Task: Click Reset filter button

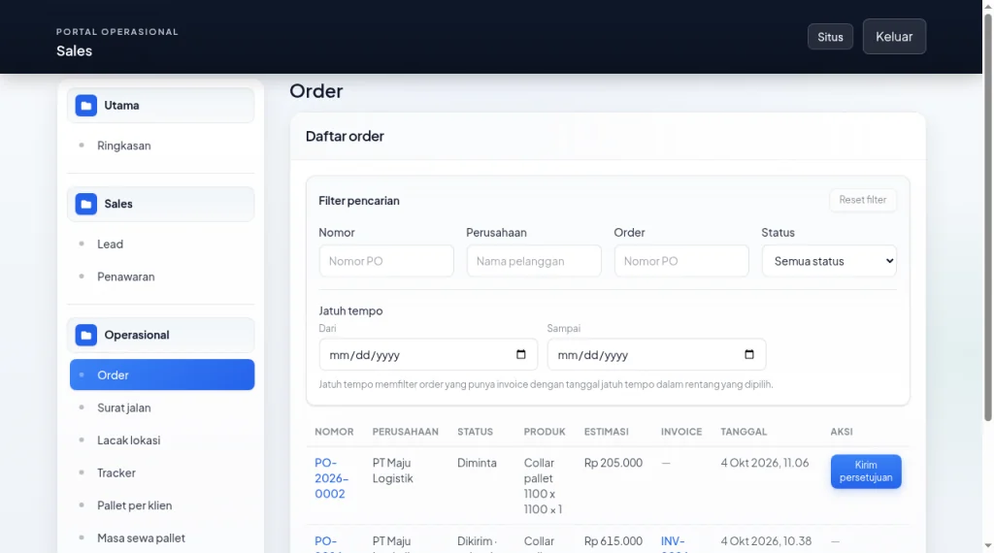Action: click(863, 200)
